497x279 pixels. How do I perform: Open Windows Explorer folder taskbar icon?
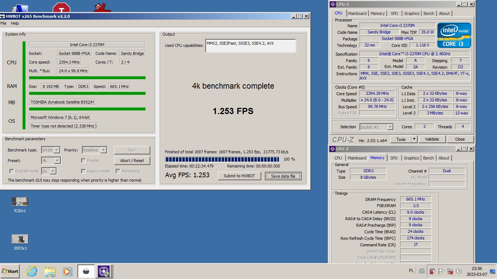coord(50,271)
